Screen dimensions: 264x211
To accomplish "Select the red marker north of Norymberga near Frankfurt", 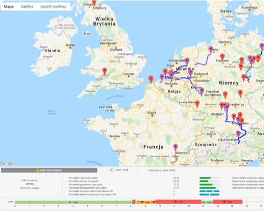I will 225,95.
